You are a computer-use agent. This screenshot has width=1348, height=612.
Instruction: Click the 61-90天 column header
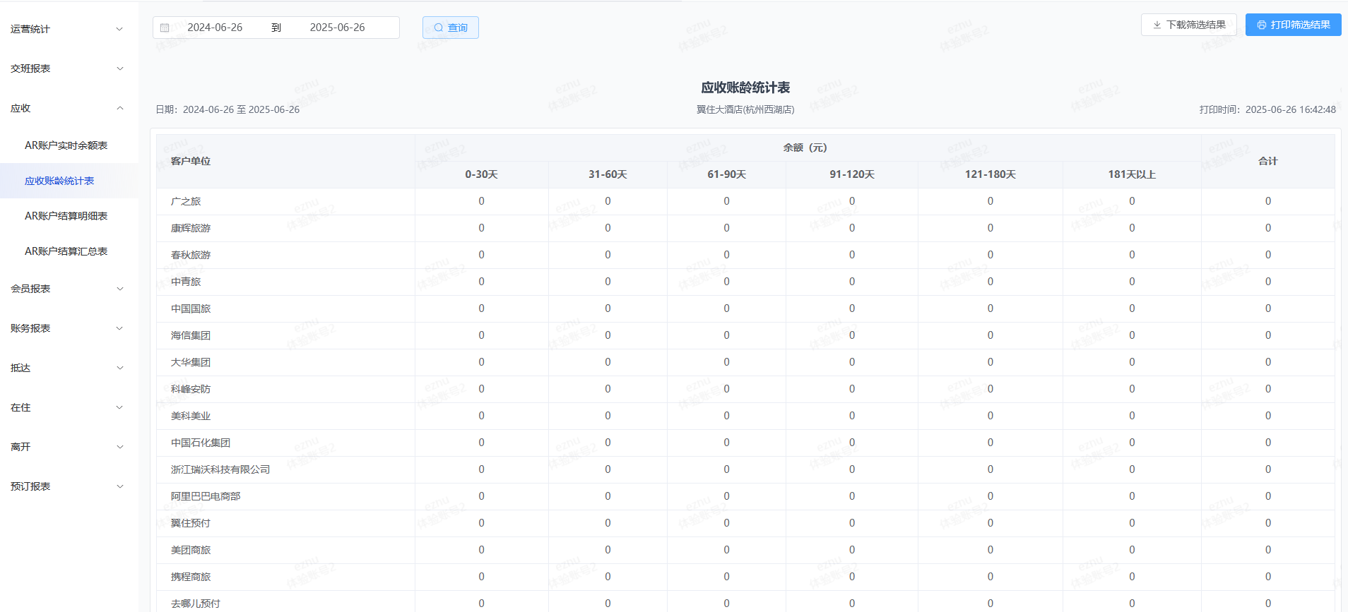[726, 174]
